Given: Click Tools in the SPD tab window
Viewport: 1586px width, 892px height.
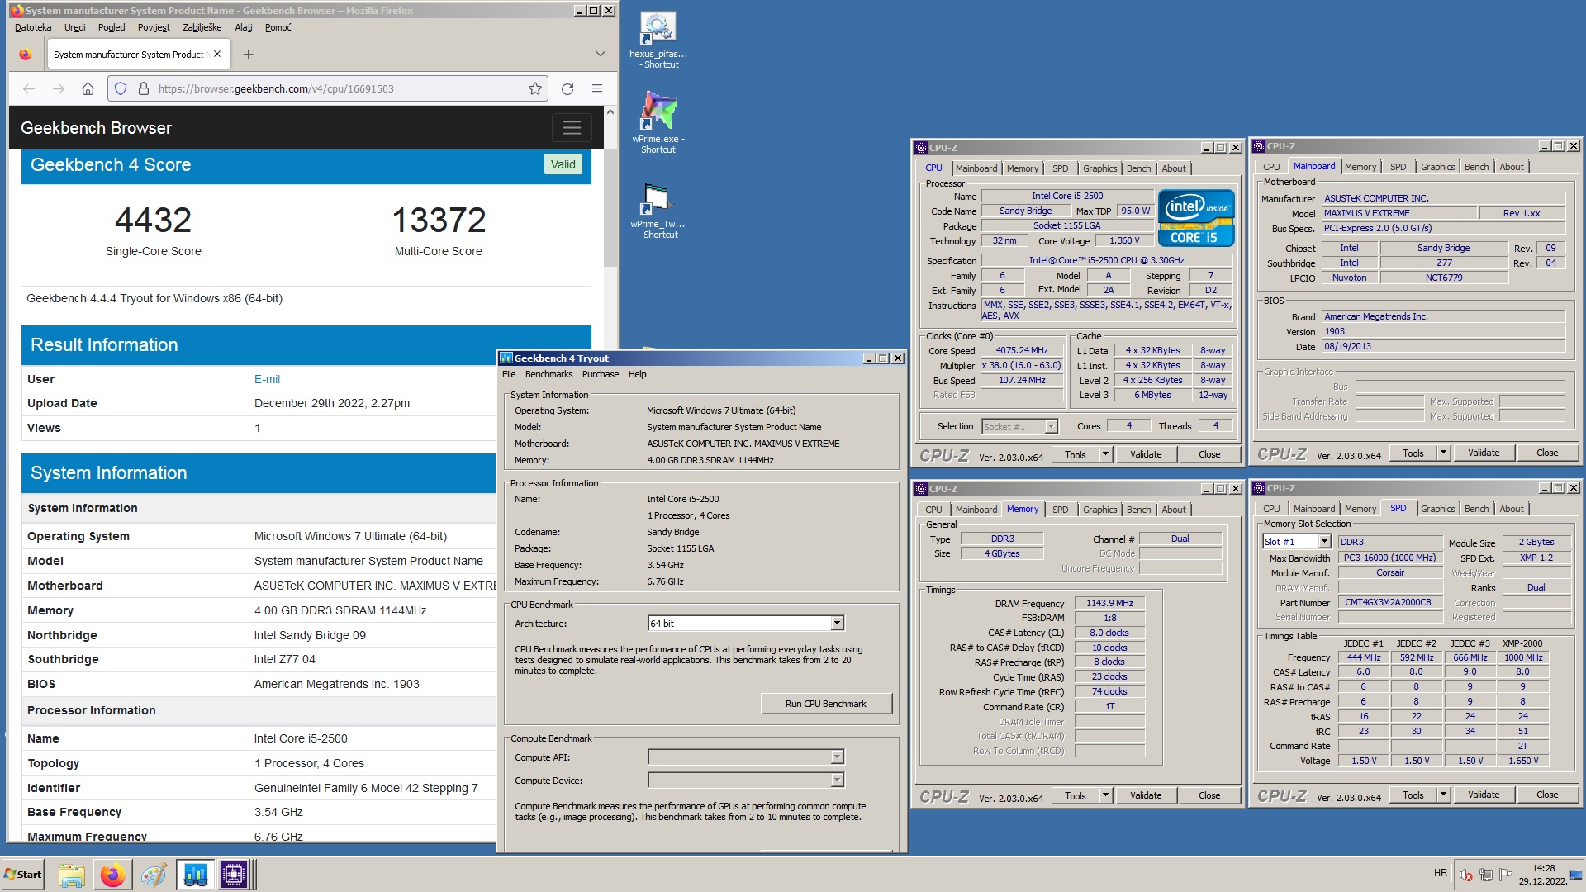Looking at the screenshot, I should click(x=1413, y=795).
